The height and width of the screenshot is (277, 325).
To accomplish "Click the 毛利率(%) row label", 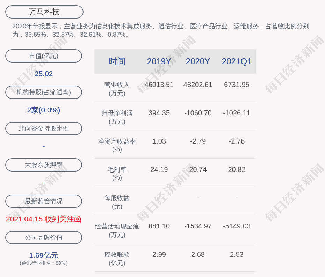I will click(x=117, y=174).
